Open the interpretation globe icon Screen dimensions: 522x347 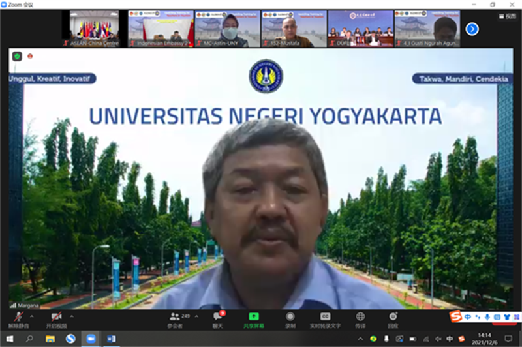(360, 318)
